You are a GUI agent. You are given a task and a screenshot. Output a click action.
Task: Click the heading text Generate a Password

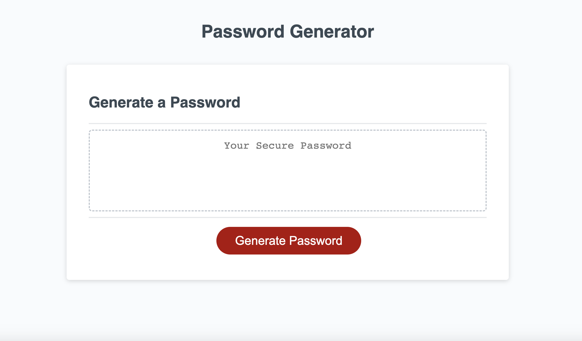pos(165,102)
